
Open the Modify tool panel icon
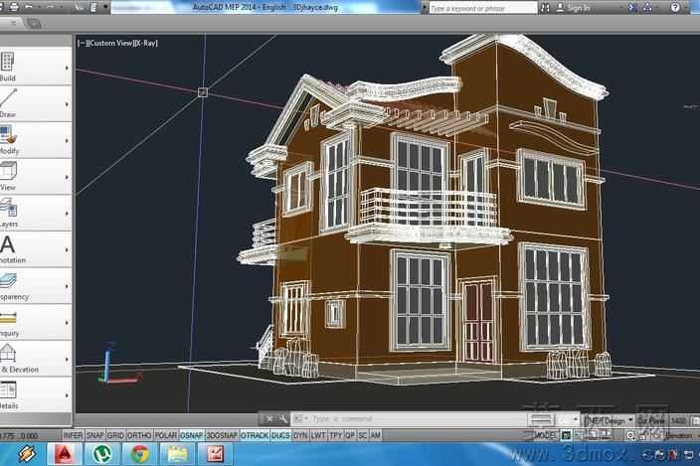pyautogui.click(x=8, y=135)
